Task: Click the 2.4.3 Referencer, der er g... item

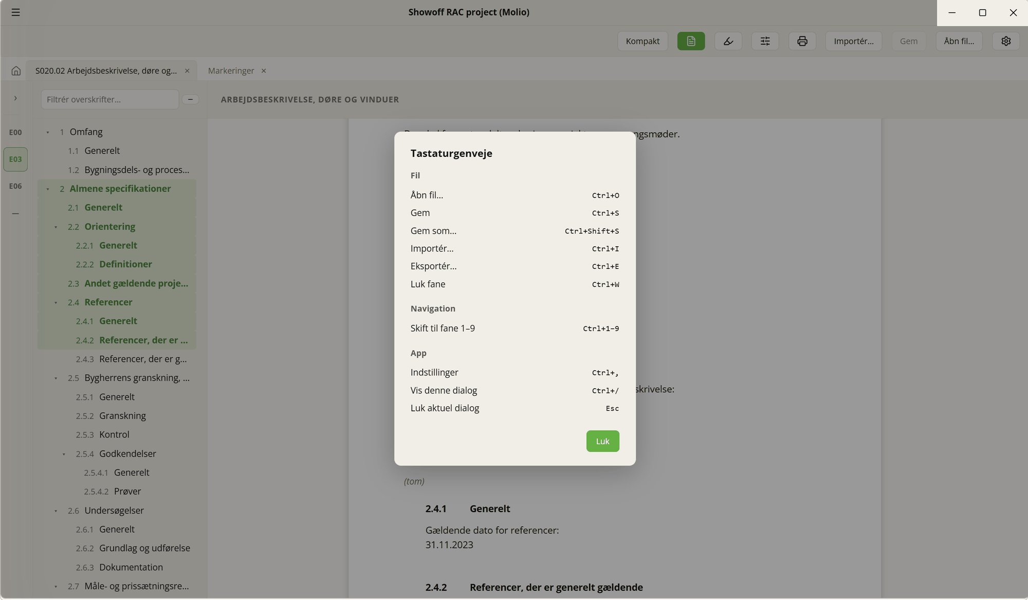Action: [117, 359]
